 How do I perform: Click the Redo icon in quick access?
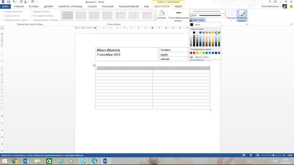point(21,2)
